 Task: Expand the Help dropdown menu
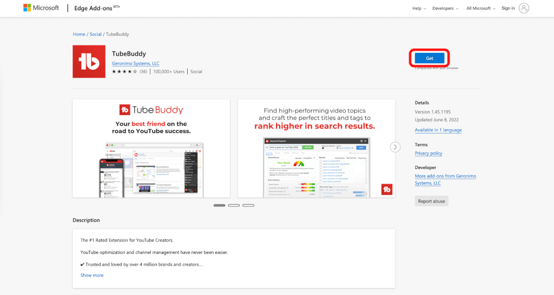419,9
